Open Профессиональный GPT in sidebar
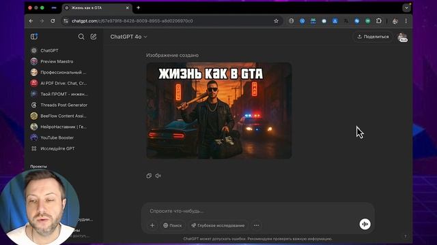Image resolution: width=437 pixels, height=245 pixels. tap(64, 72)
